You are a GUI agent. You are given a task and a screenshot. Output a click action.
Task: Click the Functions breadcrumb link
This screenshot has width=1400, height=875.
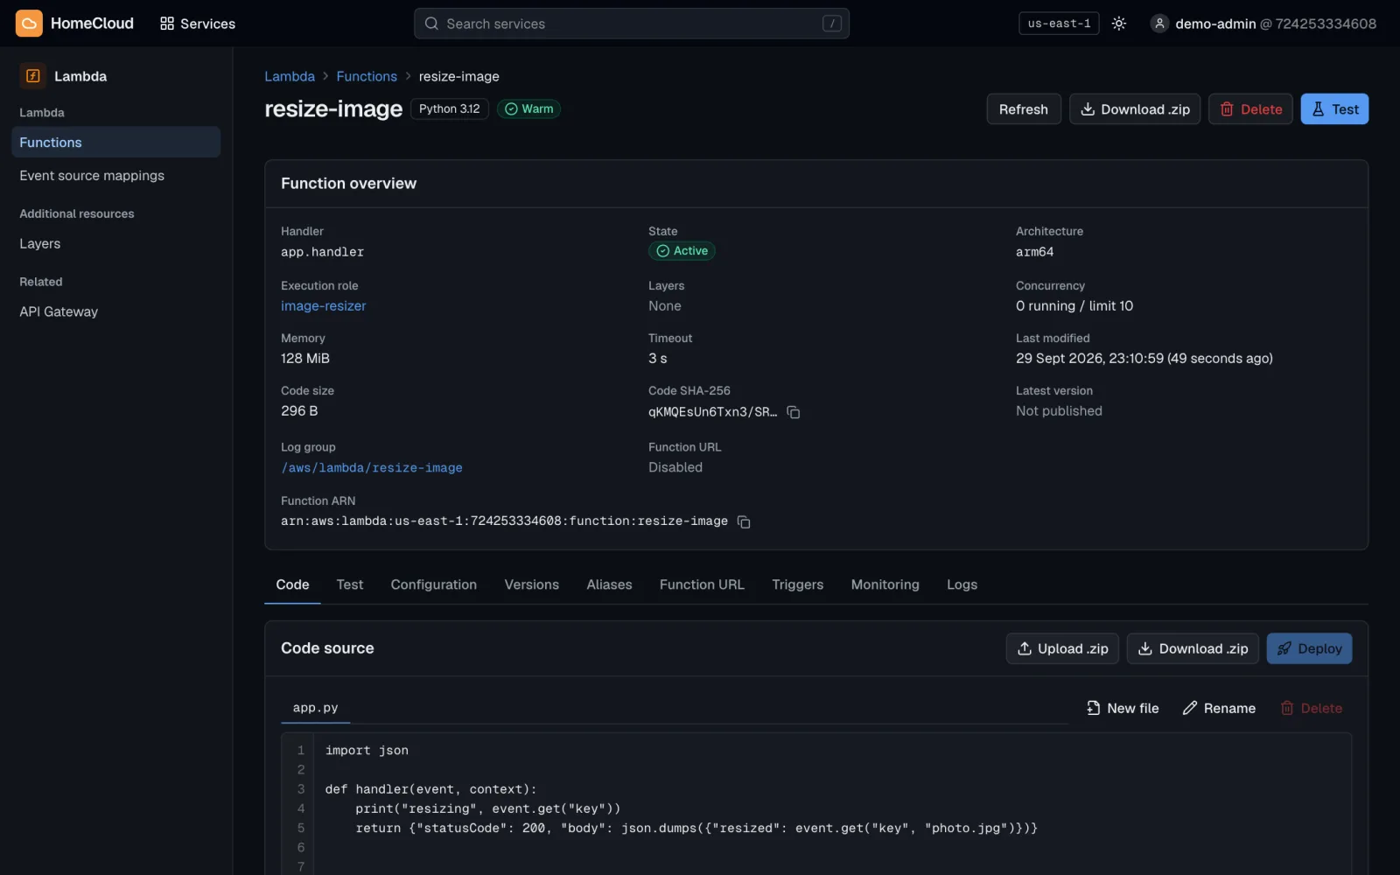pos(367,76)
